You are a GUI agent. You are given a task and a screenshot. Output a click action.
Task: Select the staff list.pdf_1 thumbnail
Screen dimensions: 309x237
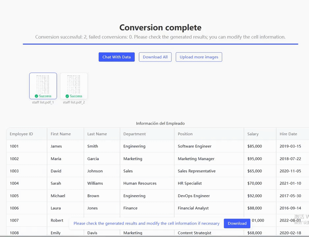(43, 84)
